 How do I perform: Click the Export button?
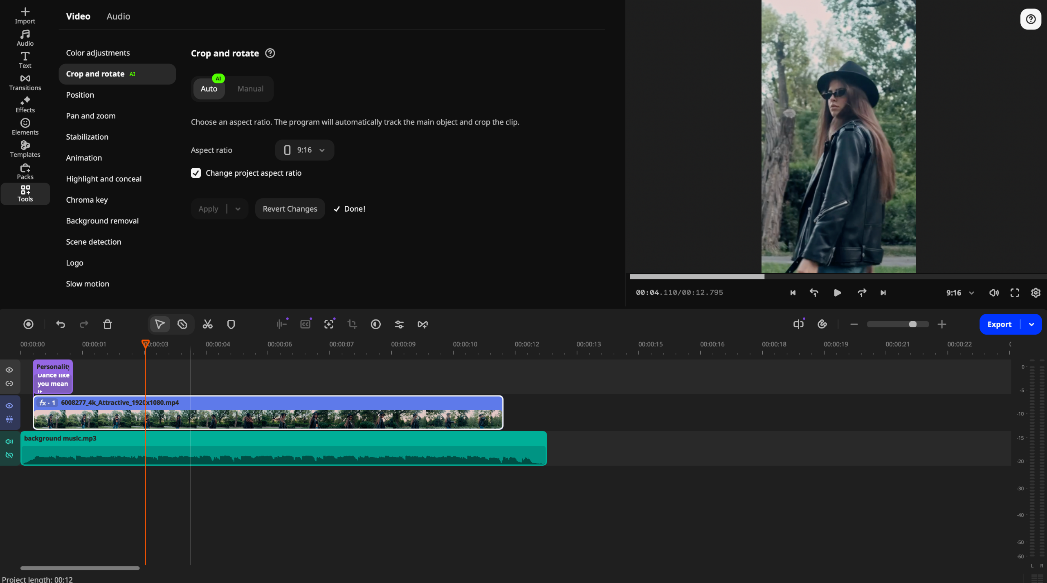tap(999, 324)
